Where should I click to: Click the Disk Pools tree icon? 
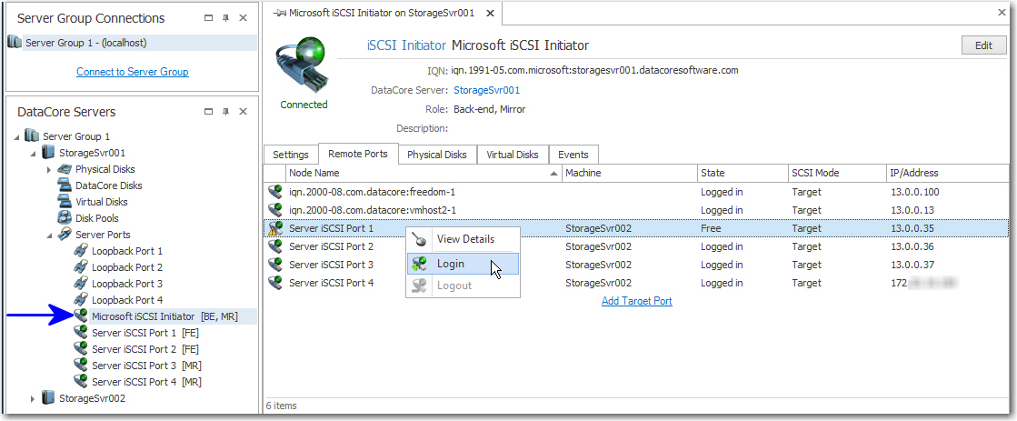coord(65,218)
